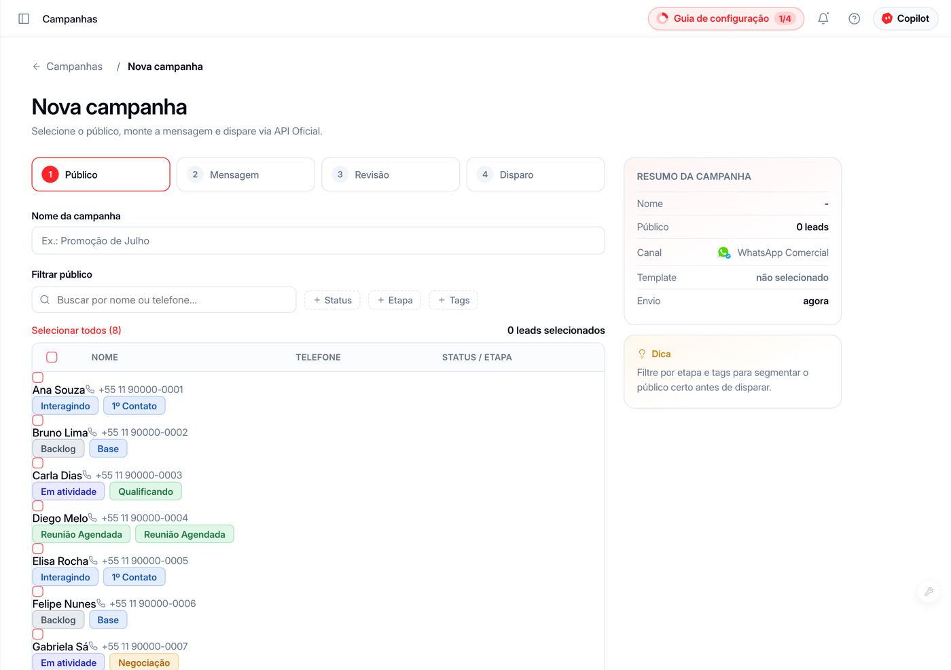Click the search magnifier icon in filter
This screenshot has height=670, width=951.
click(45, 300)
